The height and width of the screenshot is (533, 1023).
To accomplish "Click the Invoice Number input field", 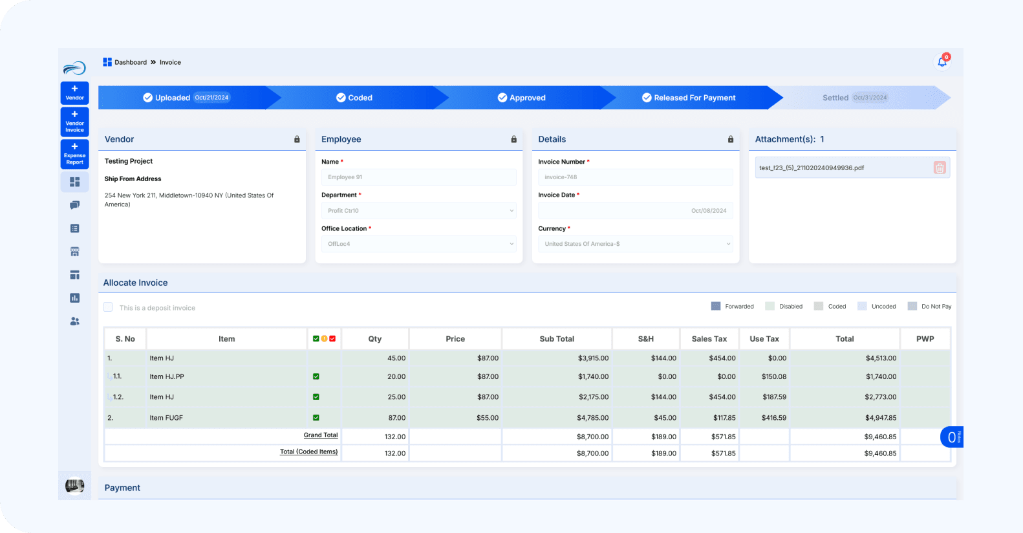I will [x=636, y=177].
